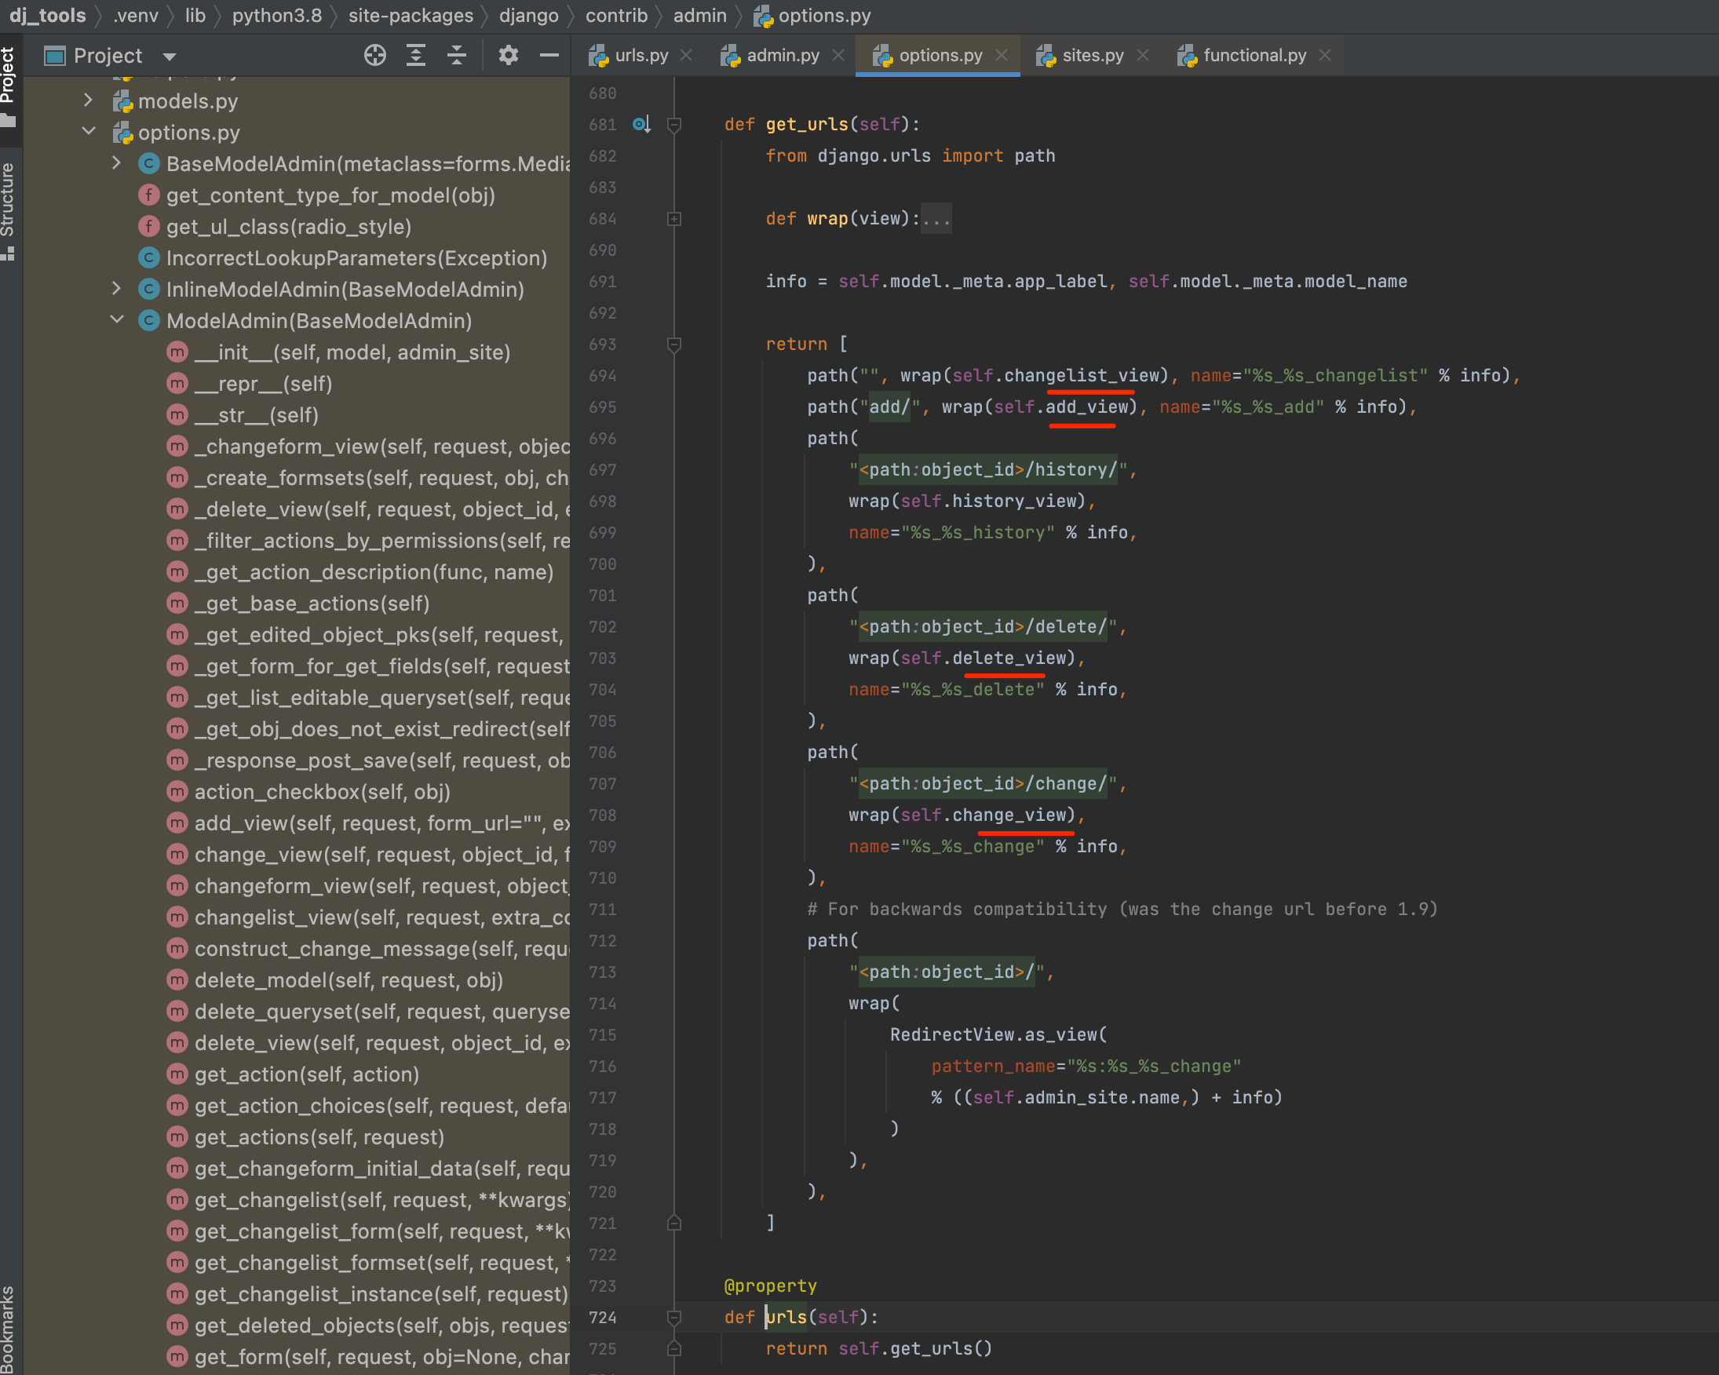Click self.changelist_view on line 694
This screenshot has height=1375, width=1719.
[1056, 375]
